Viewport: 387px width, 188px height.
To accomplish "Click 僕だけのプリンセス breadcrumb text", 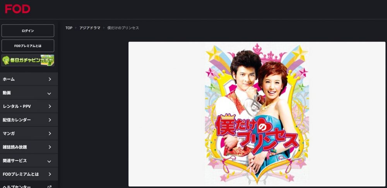I will pyautogui.click(x=123, y=28).
